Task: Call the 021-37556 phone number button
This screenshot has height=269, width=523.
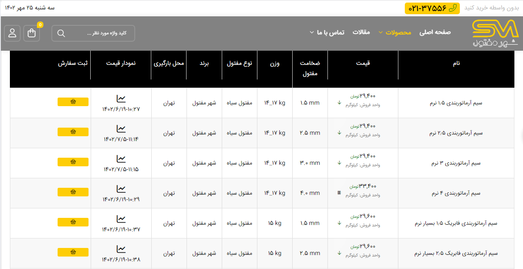Action: (x=432, y=8)
